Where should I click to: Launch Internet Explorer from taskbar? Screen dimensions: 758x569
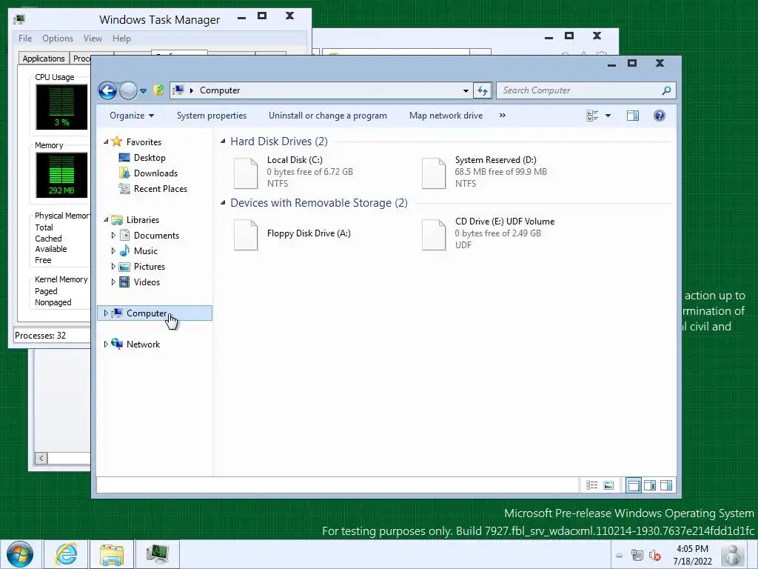tap(66, 554)
